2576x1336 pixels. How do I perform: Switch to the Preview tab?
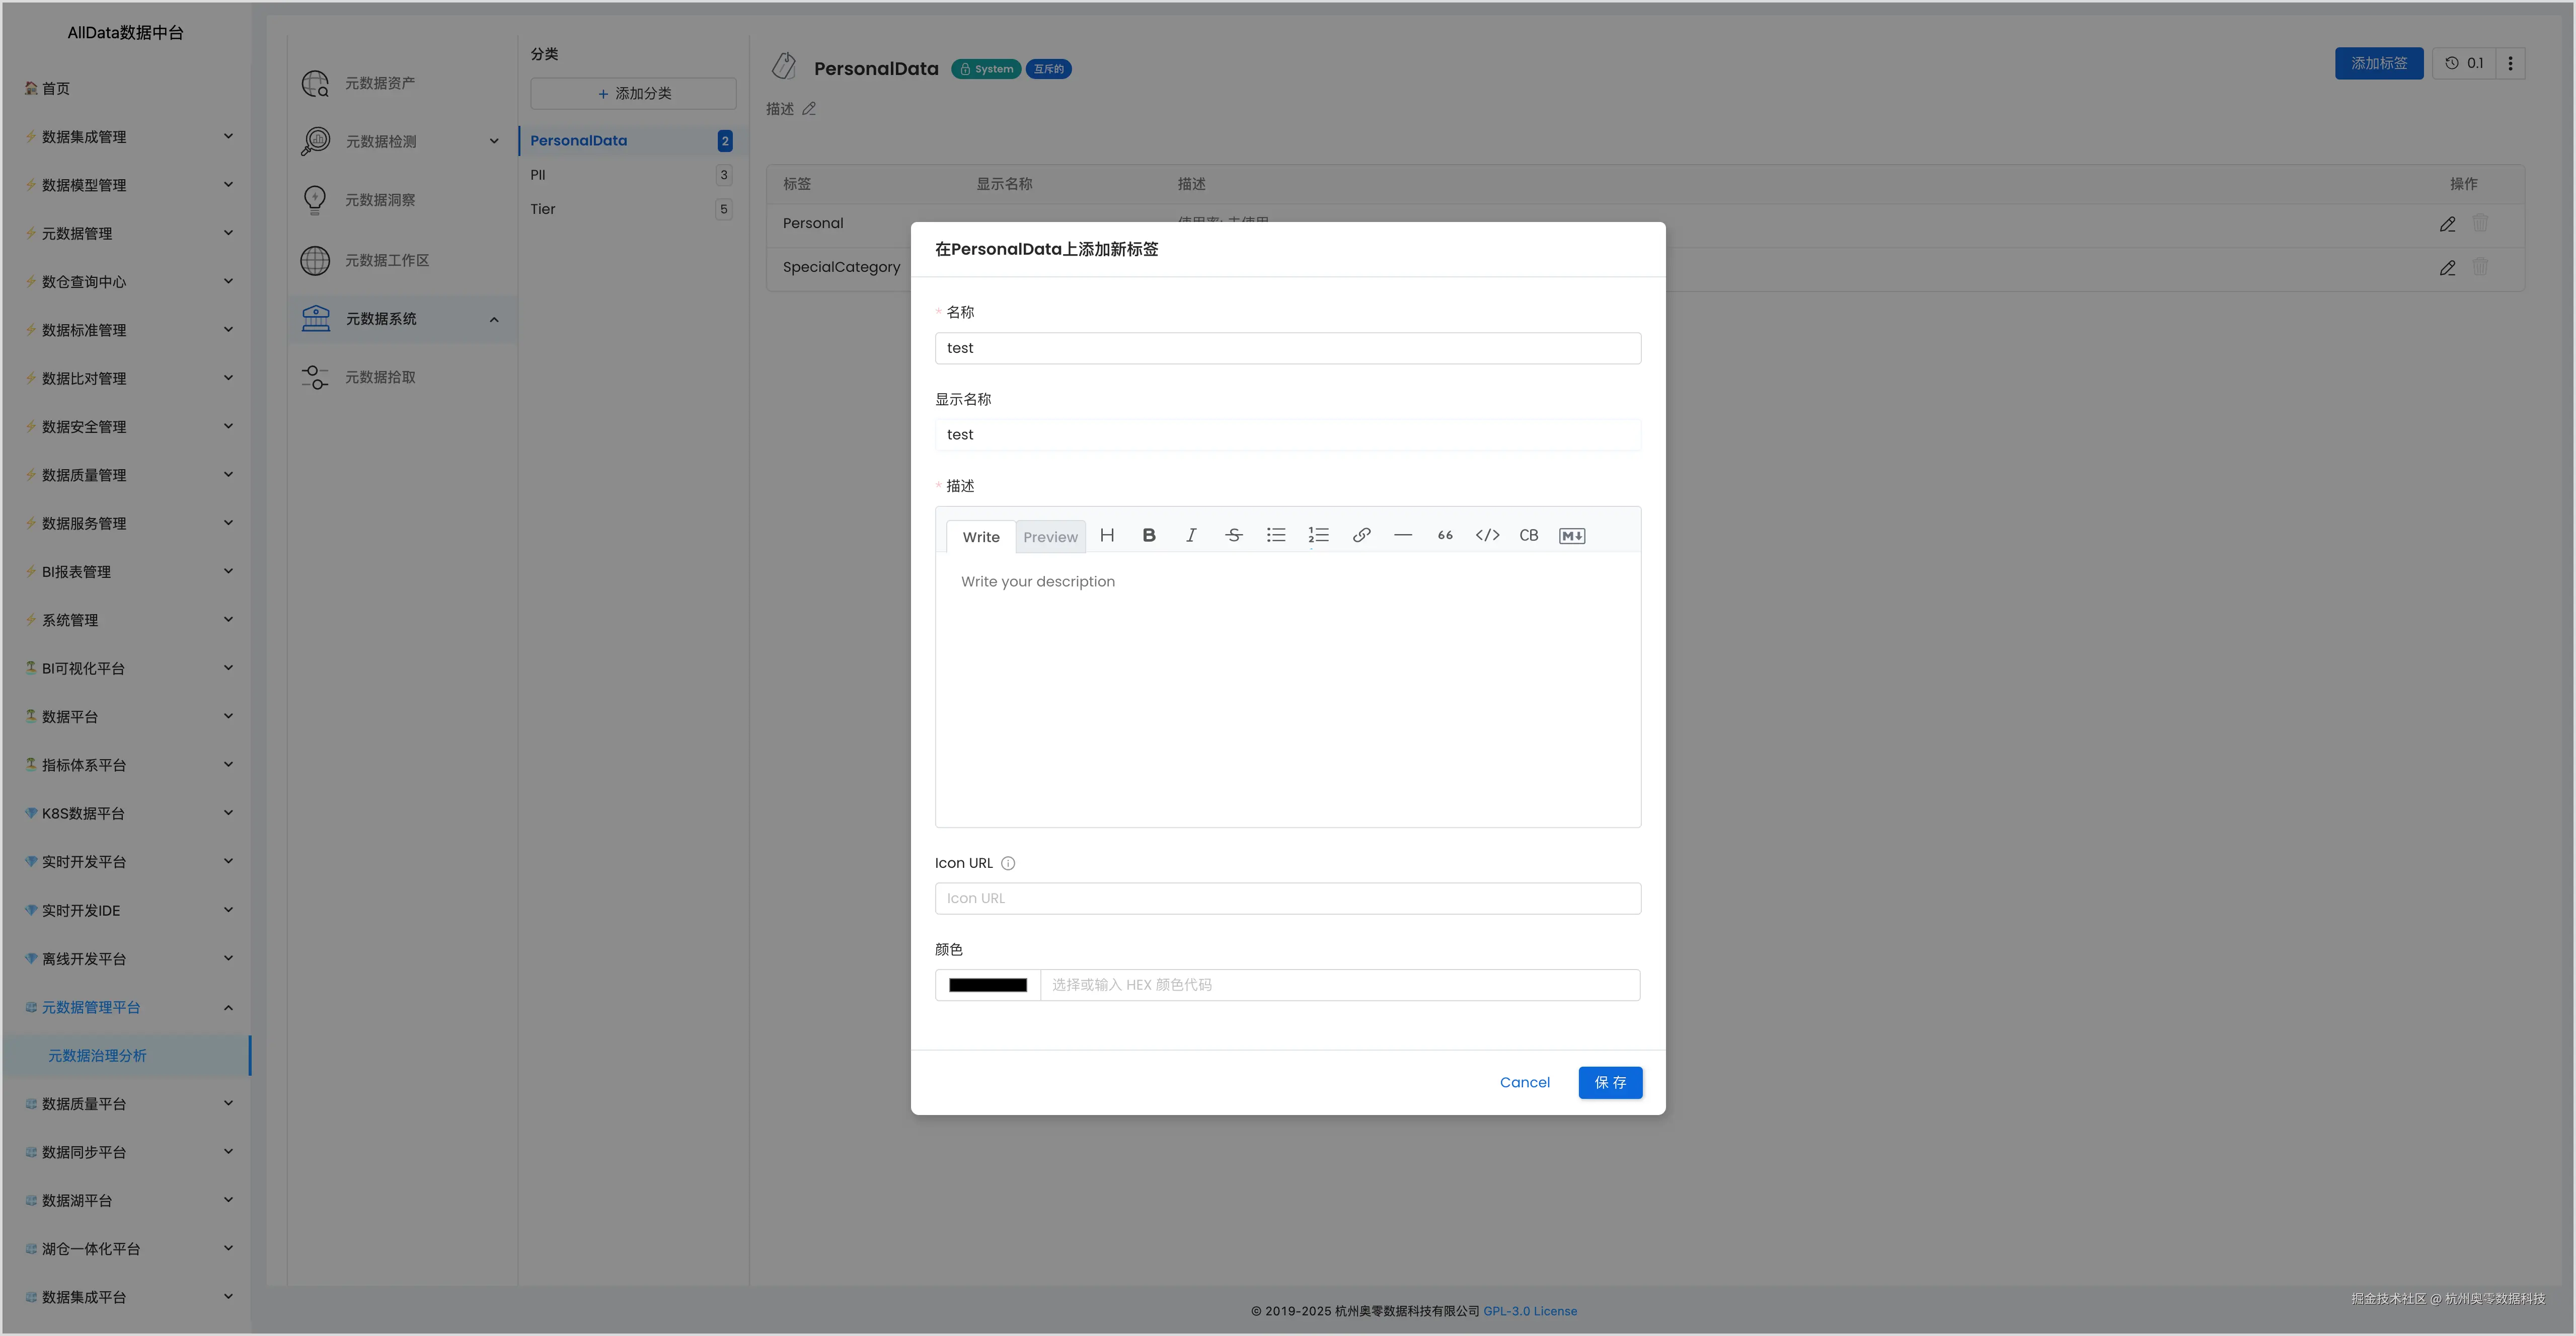(x=1050, y=537)
